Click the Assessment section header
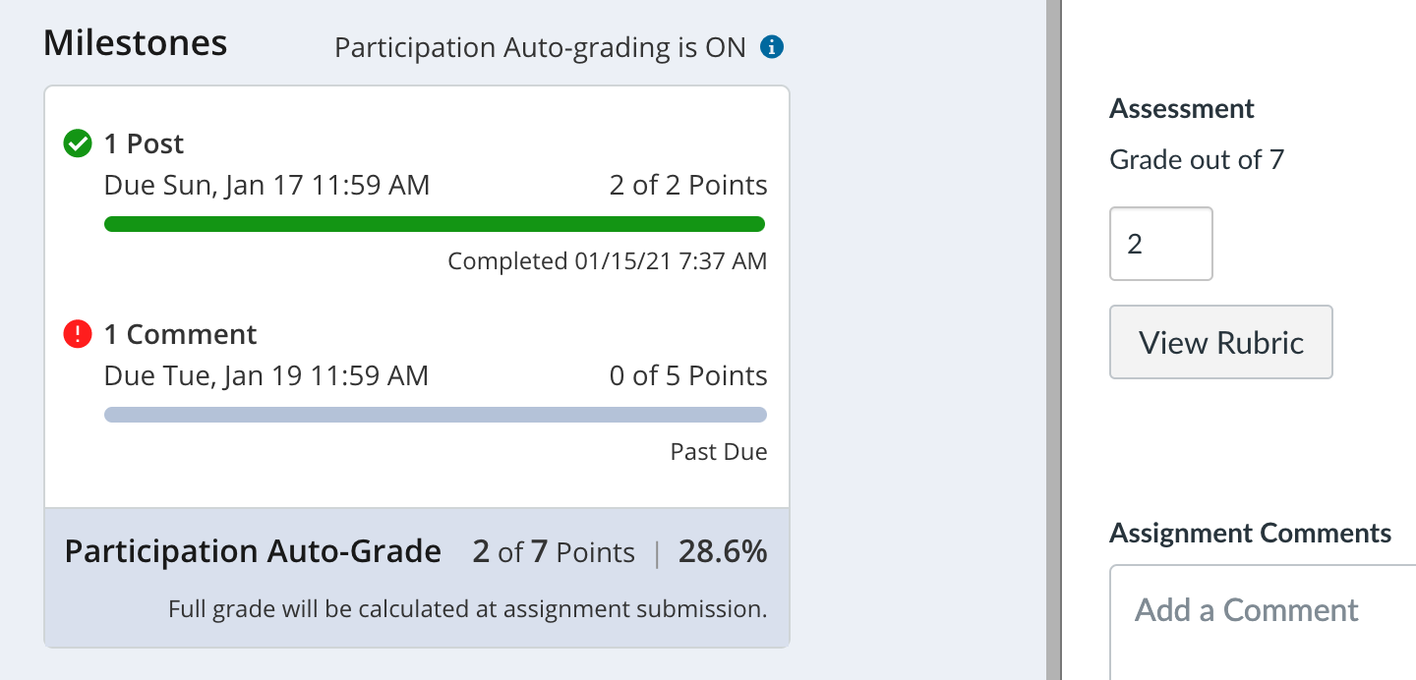 [x=1181, y=108]
